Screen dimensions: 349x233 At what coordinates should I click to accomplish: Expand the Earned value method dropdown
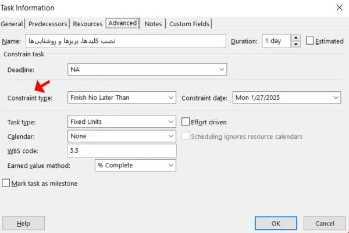tap(170, 166)
